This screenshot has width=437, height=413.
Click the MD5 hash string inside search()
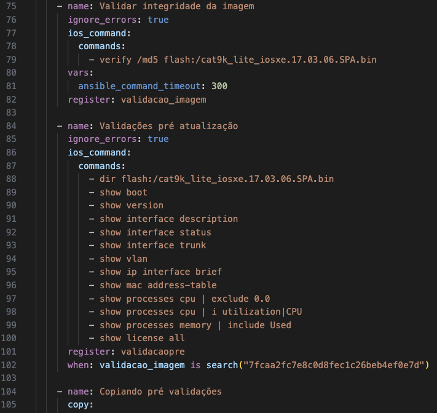coord(334,365)
